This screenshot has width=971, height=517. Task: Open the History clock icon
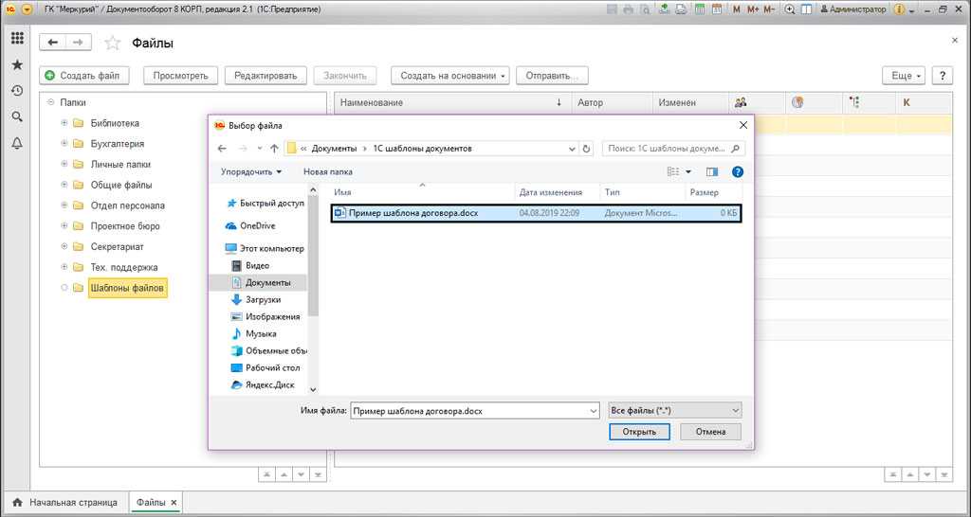click(x=17, y=91)
